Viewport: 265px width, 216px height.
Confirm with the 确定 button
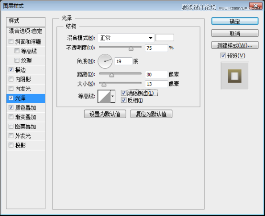click(235, 22)
